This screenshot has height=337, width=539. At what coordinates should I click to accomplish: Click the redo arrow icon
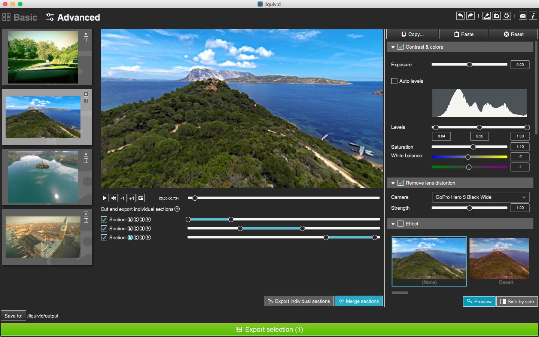pyautogui.click(x=471, y=16)
